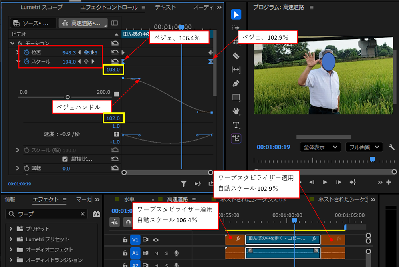Toggle Position animation stopwatch
The height and width of the screenshot is (267, 399).
26,52
